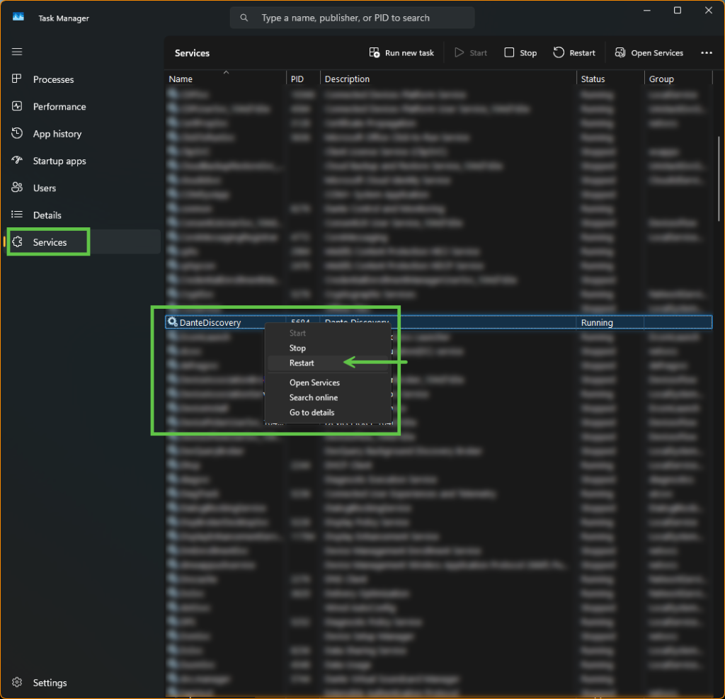The image size is (725, 699).
Task: Select Go to details menu entry
Action: [312, 412]
